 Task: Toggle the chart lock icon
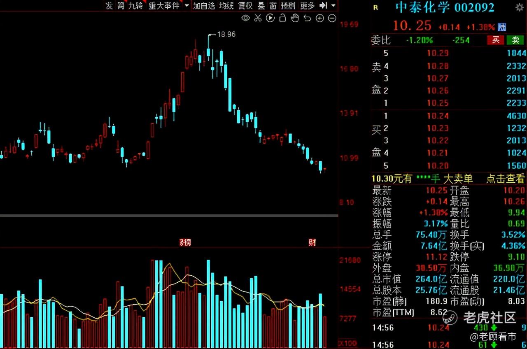pyautogui.click(x=282, y=18)
